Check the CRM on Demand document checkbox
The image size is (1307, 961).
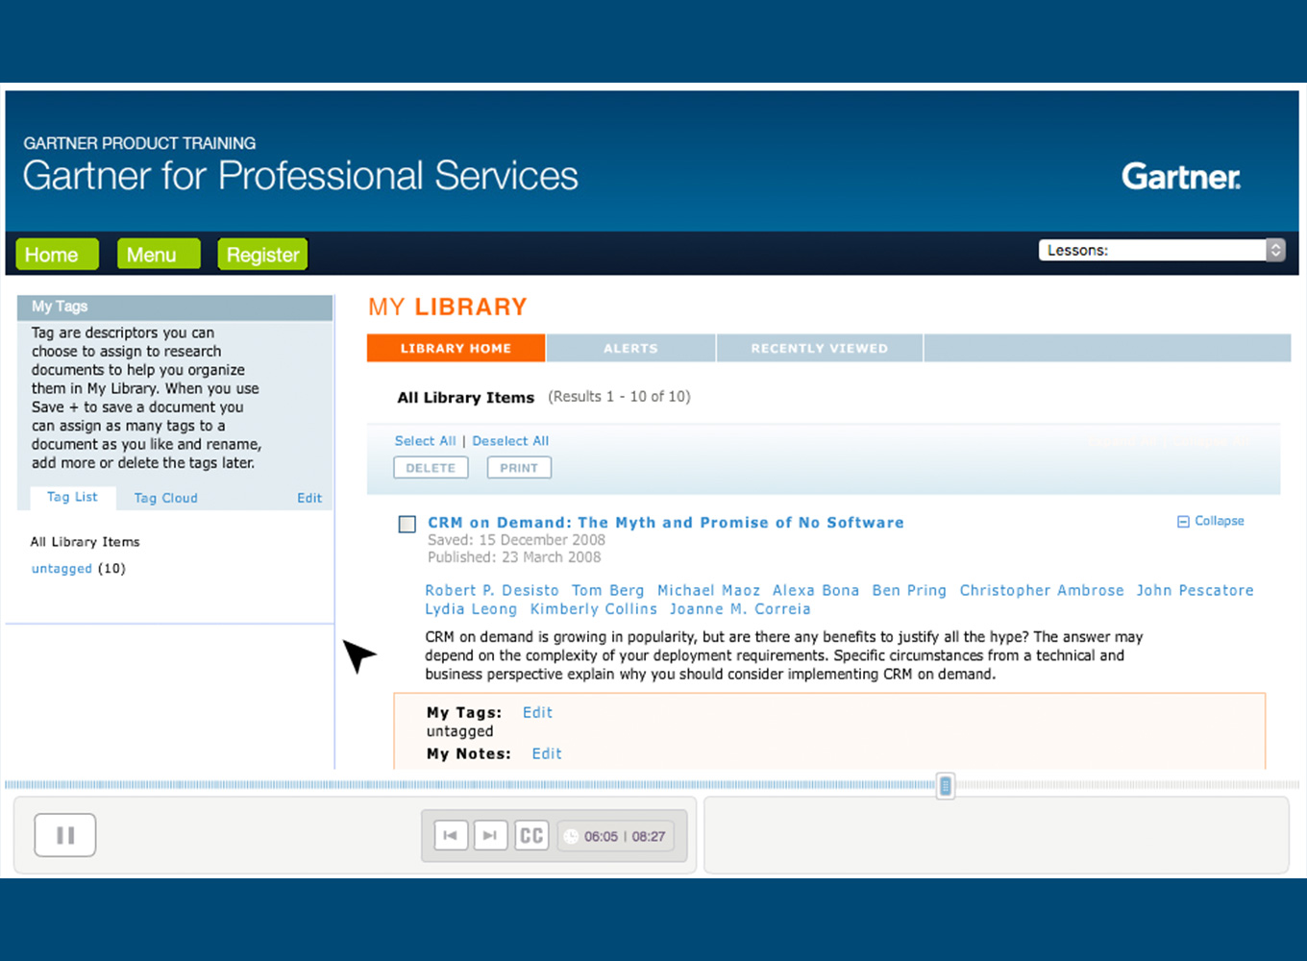[407, 524]
